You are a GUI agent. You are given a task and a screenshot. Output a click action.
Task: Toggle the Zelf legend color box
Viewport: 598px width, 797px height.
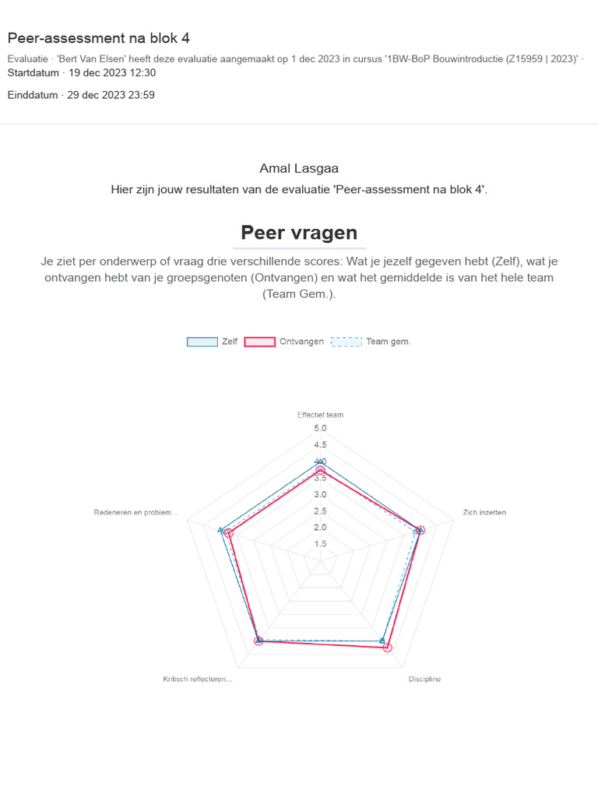tap(202, 342)
